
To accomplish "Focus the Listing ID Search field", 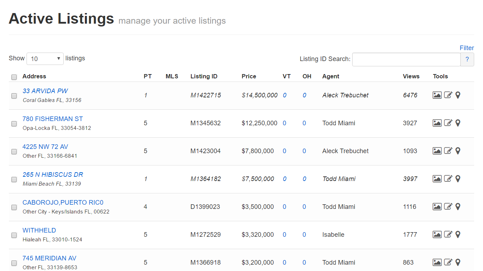I will point(406,59).
